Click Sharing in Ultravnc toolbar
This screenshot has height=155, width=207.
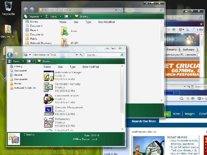click(83, 16)
